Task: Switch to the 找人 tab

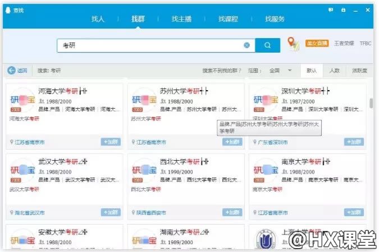Action: [x=98, y=19]
